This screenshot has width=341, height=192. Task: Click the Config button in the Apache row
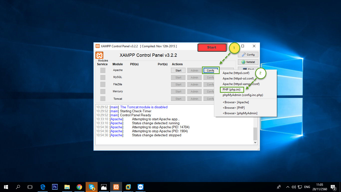211,70
